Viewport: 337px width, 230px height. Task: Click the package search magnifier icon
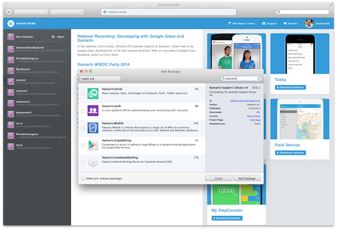tap(224, 79)
